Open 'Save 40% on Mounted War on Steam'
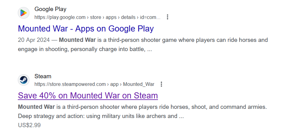Screen dimensions: 288x140 tap(88, 96)
